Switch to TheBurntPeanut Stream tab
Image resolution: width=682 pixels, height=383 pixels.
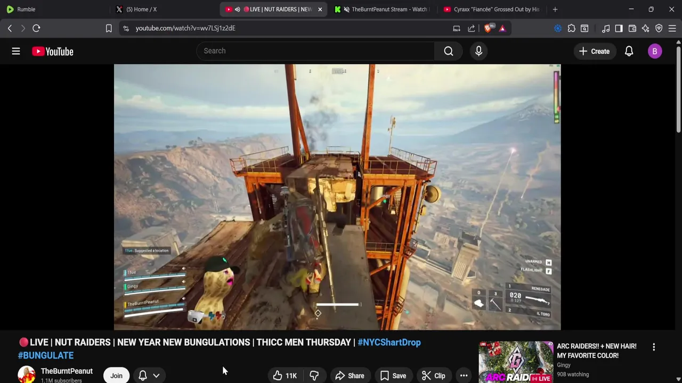pos(381,9)
